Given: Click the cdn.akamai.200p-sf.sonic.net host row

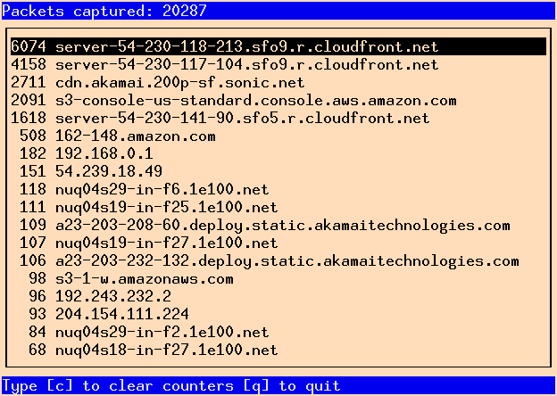Looking at the screenshot, I should point(278,82).
